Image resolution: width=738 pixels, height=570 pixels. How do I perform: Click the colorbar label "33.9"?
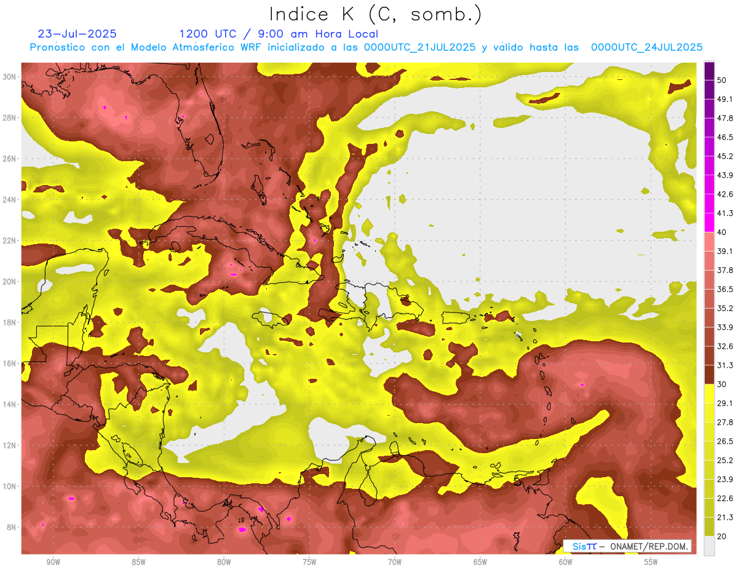[724, 327]
